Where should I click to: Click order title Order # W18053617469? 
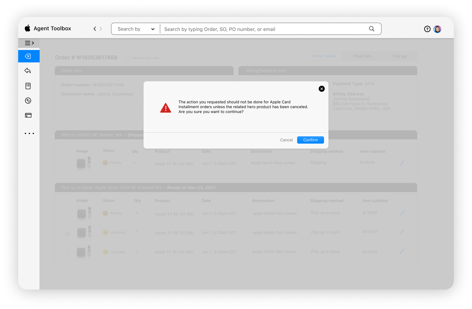86,58
